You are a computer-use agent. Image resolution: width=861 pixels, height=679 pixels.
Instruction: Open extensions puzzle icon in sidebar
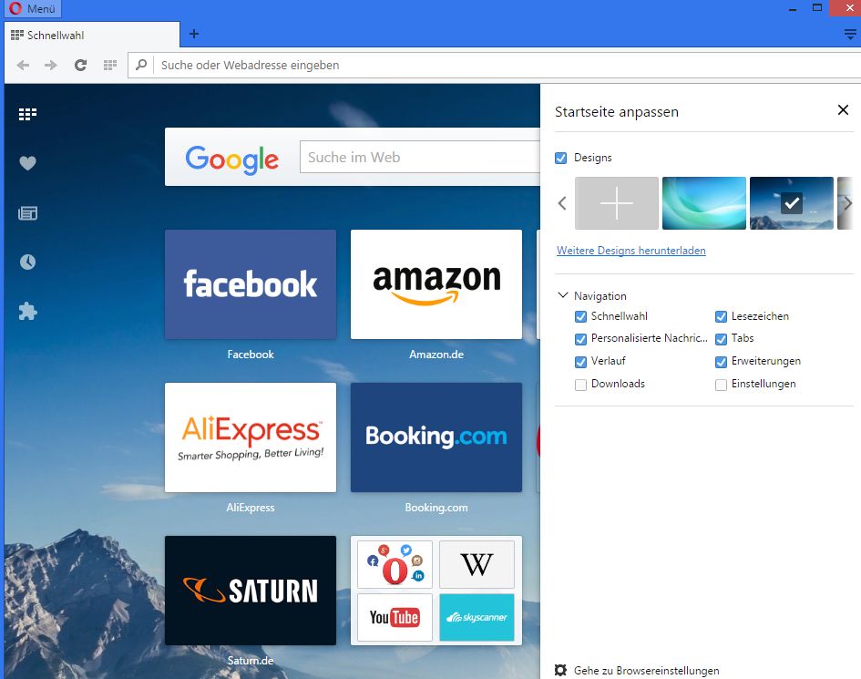point(27,312)
